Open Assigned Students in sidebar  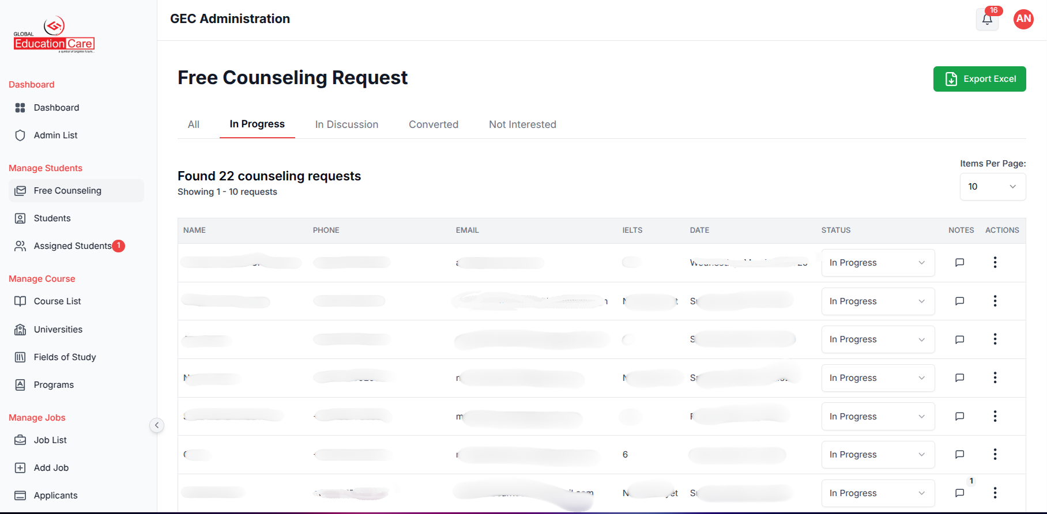73,246
